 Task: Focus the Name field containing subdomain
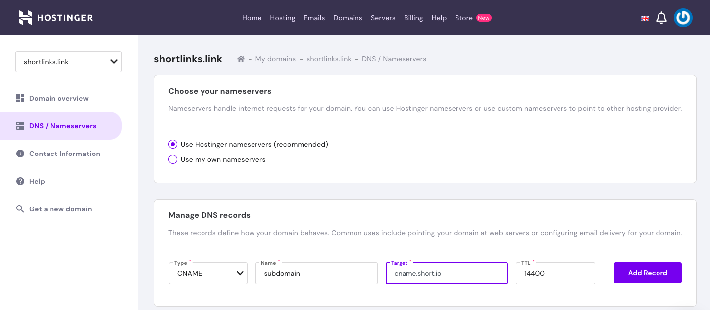tap(316, 273)
